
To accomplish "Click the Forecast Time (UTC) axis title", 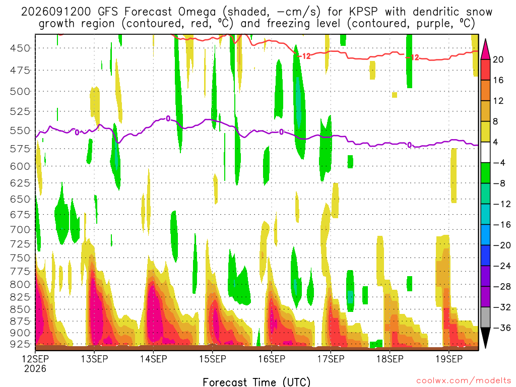I will coord(256,382).
